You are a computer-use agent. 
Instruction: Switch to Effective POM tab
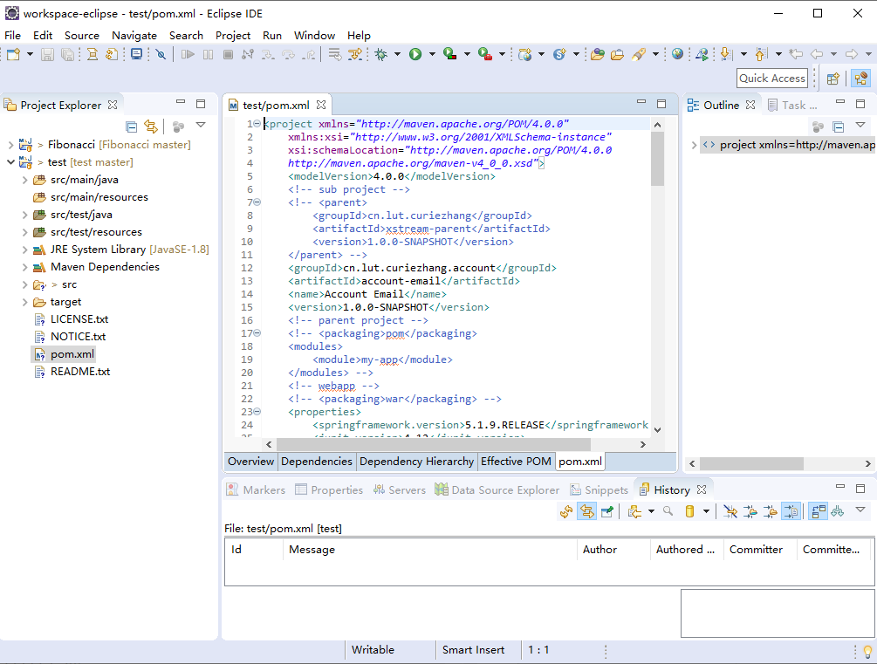(x=516, y=462)
